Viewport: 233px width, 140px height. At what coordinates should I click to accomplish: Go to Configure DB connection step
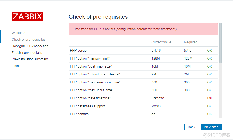tap(30, 46)
